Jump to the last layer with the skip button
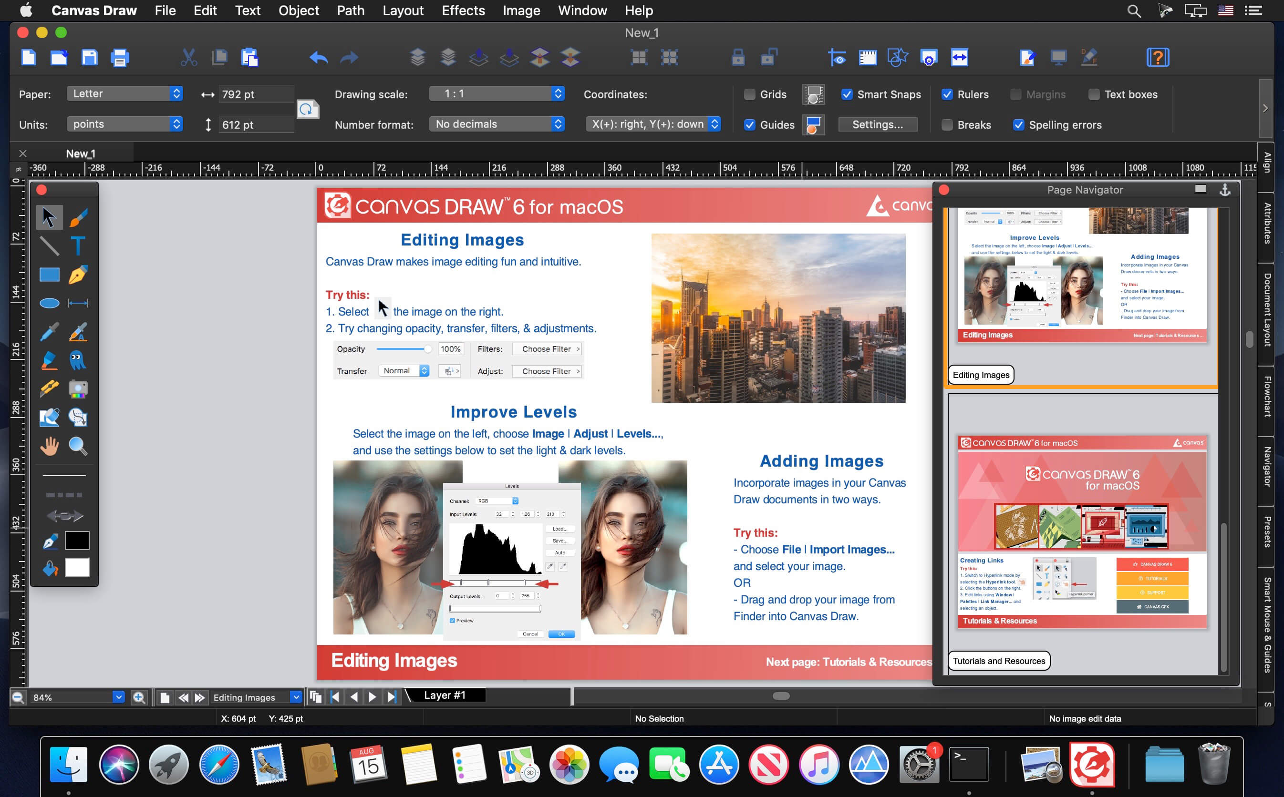The image size is (1284, 797). (x=392, y=697)
